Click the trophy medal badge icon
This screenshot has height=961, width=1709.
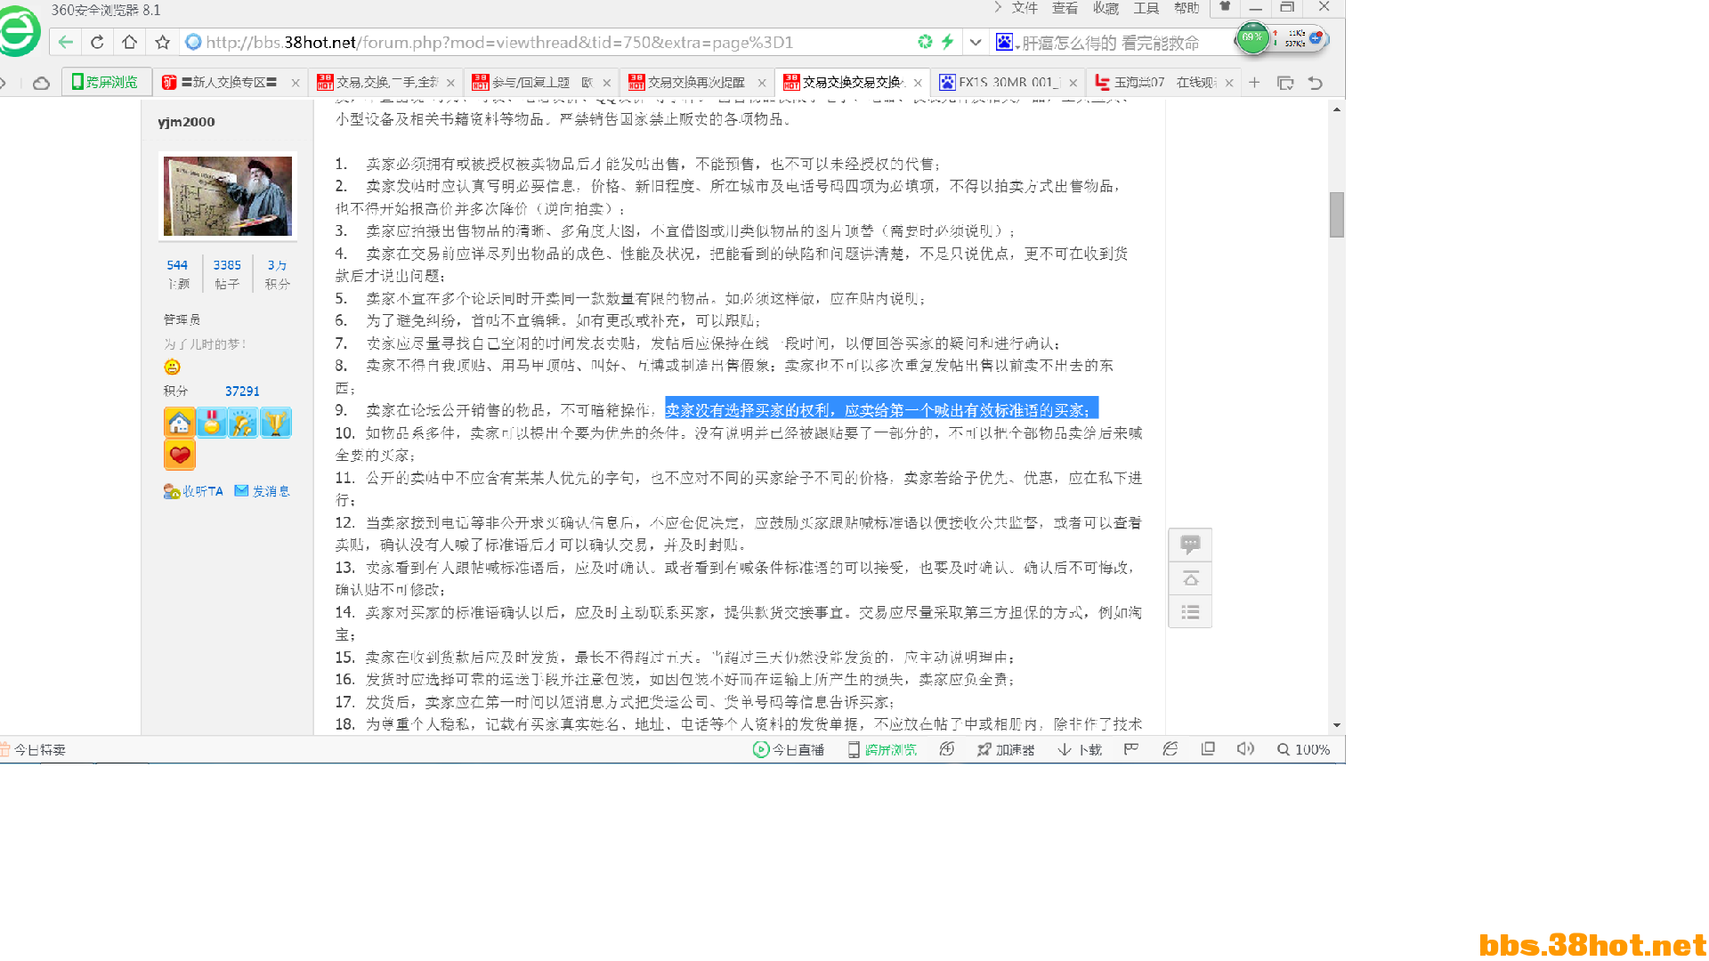click(276, 423)
